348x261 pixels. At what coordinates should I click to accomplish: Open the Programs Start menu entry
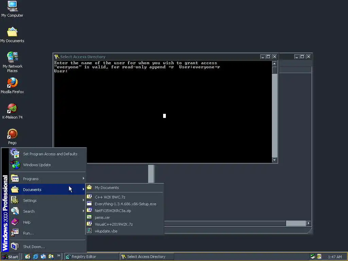coord(48,179)
